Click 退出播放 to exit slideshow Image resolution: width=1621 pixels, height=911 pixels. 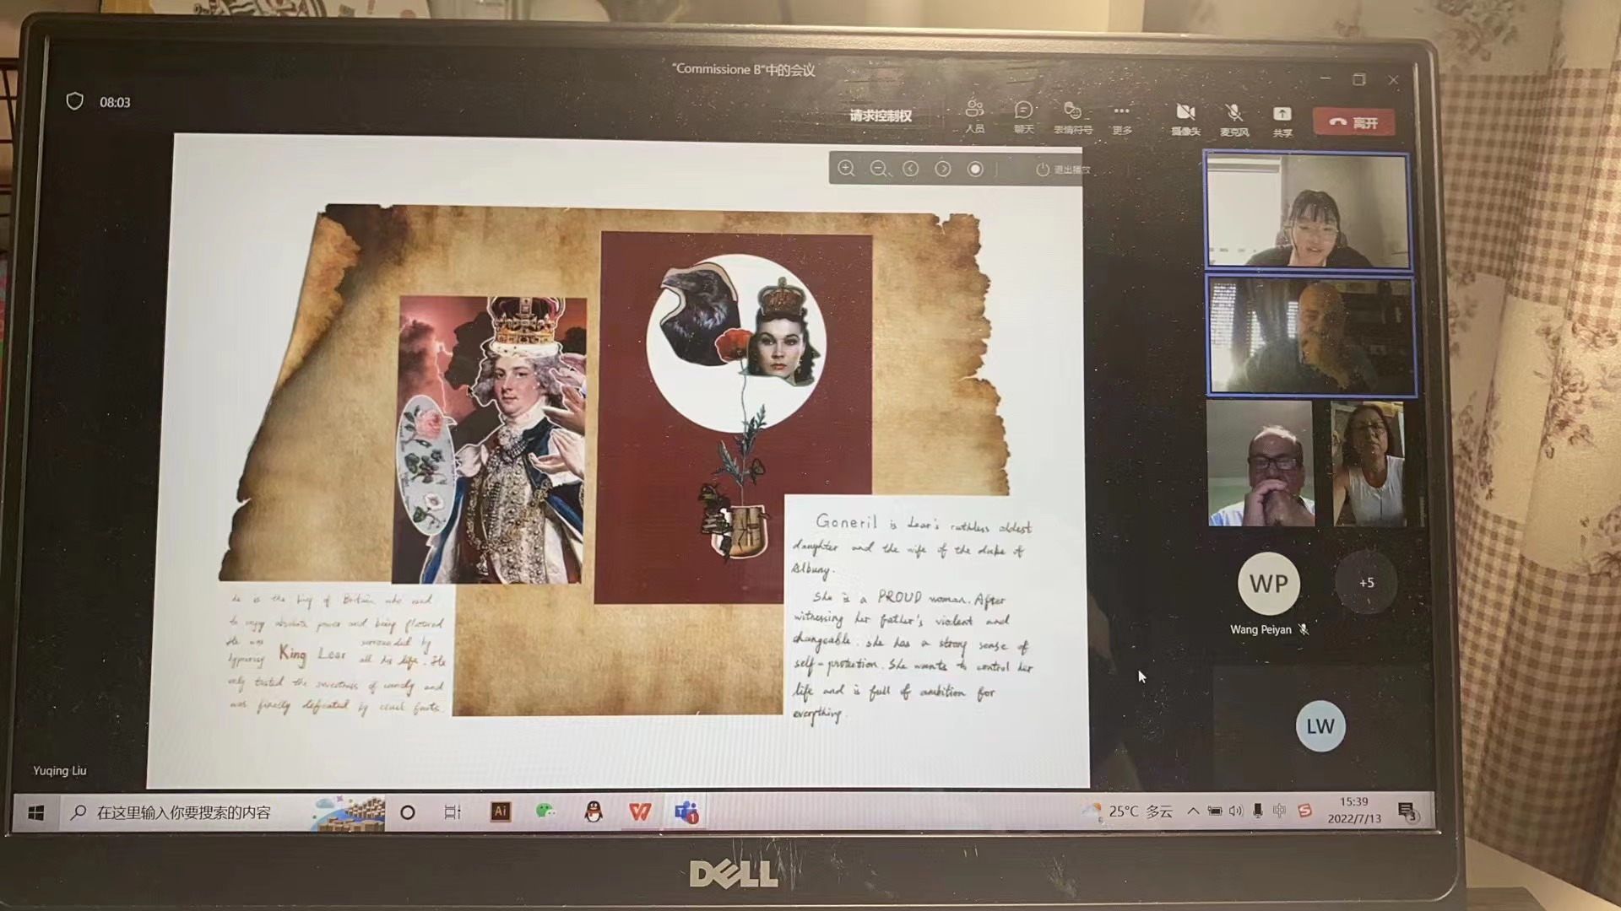[x=1063, y=170]
